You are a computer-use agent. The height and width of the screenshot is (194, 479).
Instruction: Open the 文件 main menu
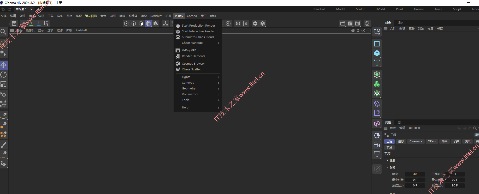[4, 16]
